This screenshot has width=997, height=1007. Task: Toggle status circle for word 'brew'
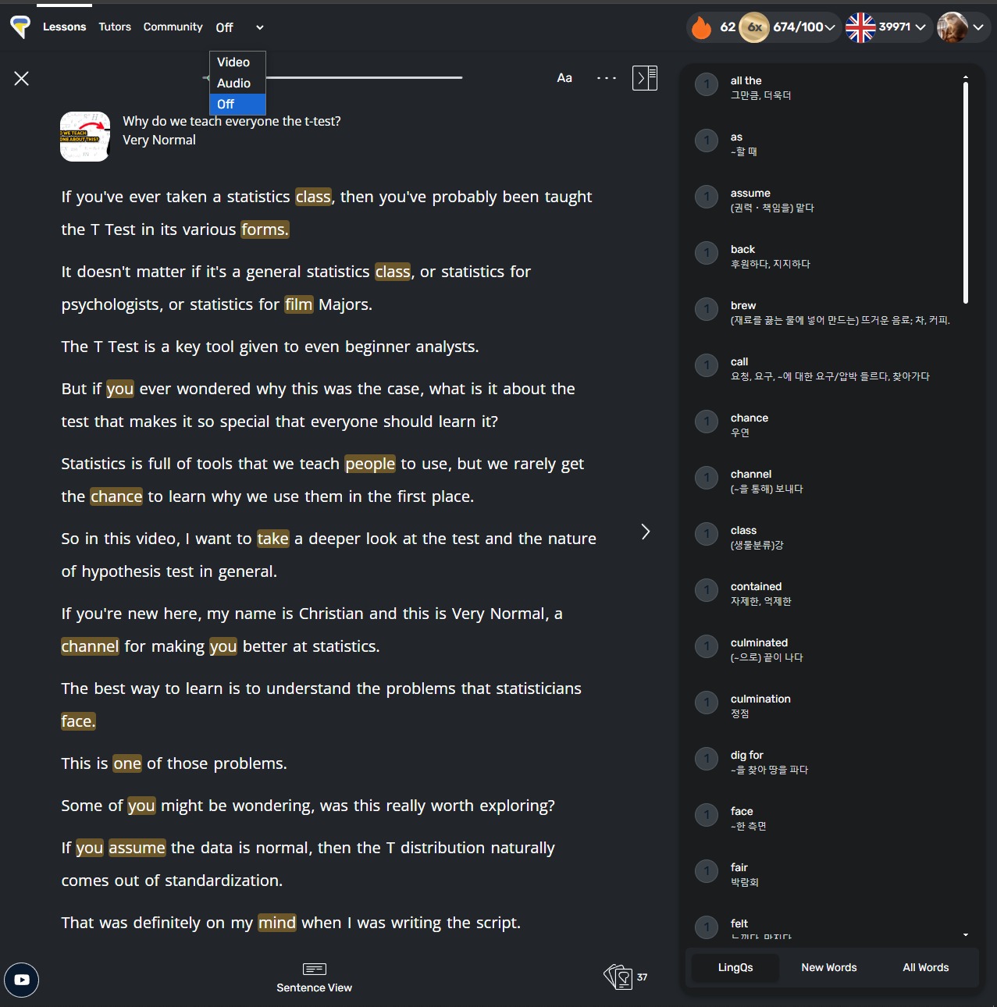point(707,309)
